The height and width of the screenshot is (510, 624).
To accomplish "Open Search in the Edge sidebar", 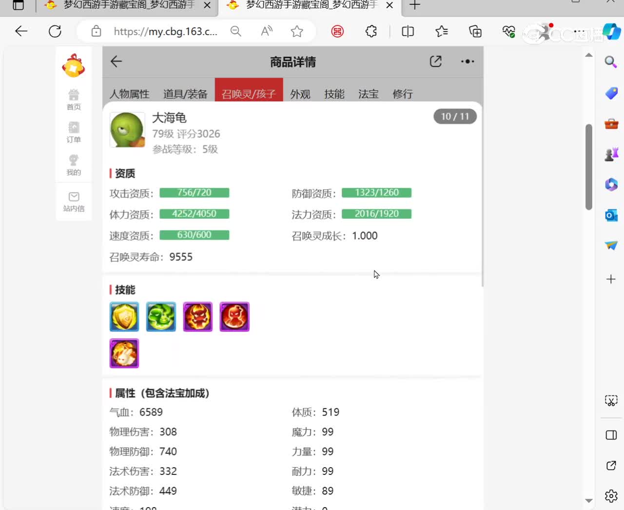I will point(611,62).
